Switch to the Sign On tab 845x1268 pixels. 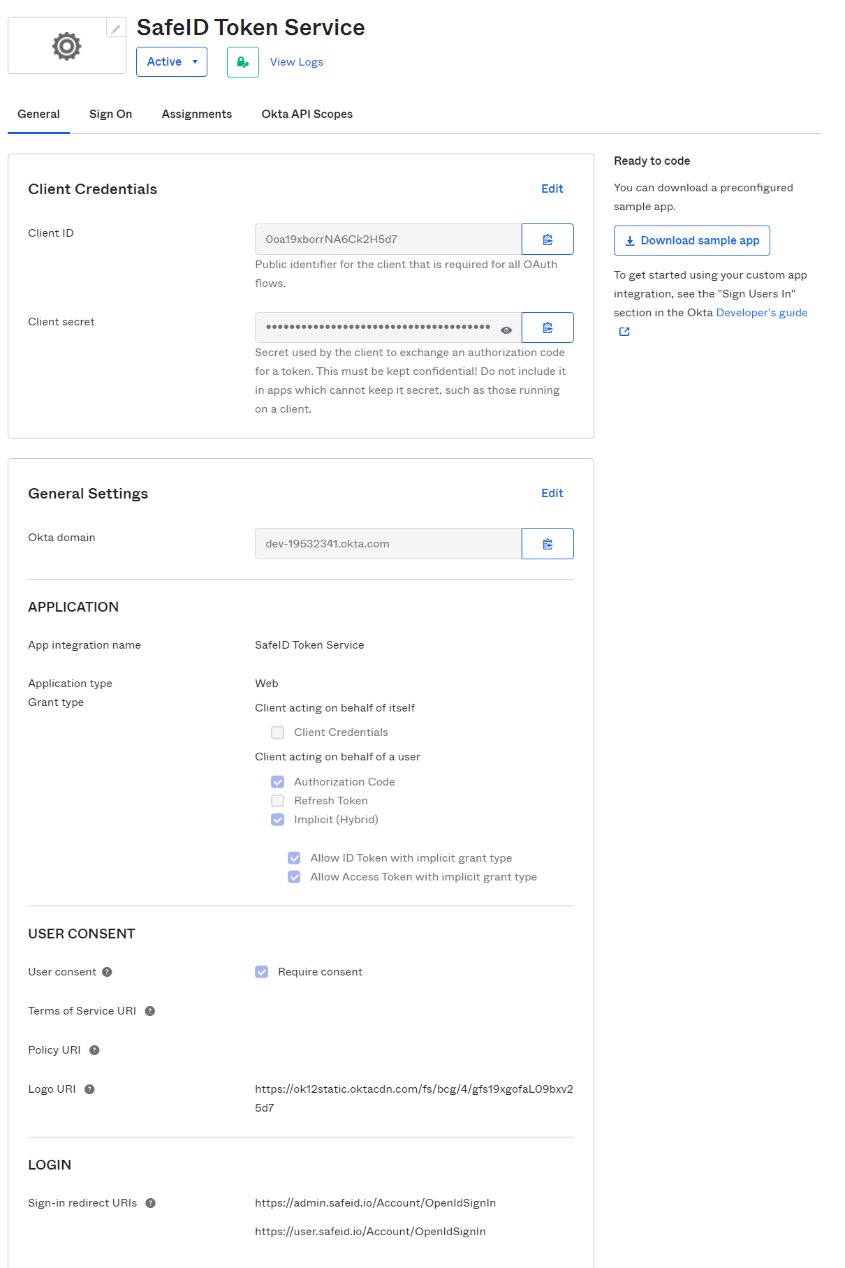110,114
